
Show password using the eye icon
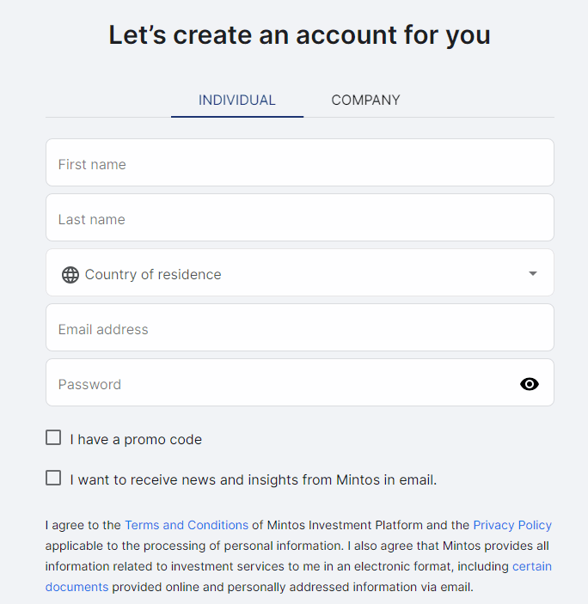(530, 384)
